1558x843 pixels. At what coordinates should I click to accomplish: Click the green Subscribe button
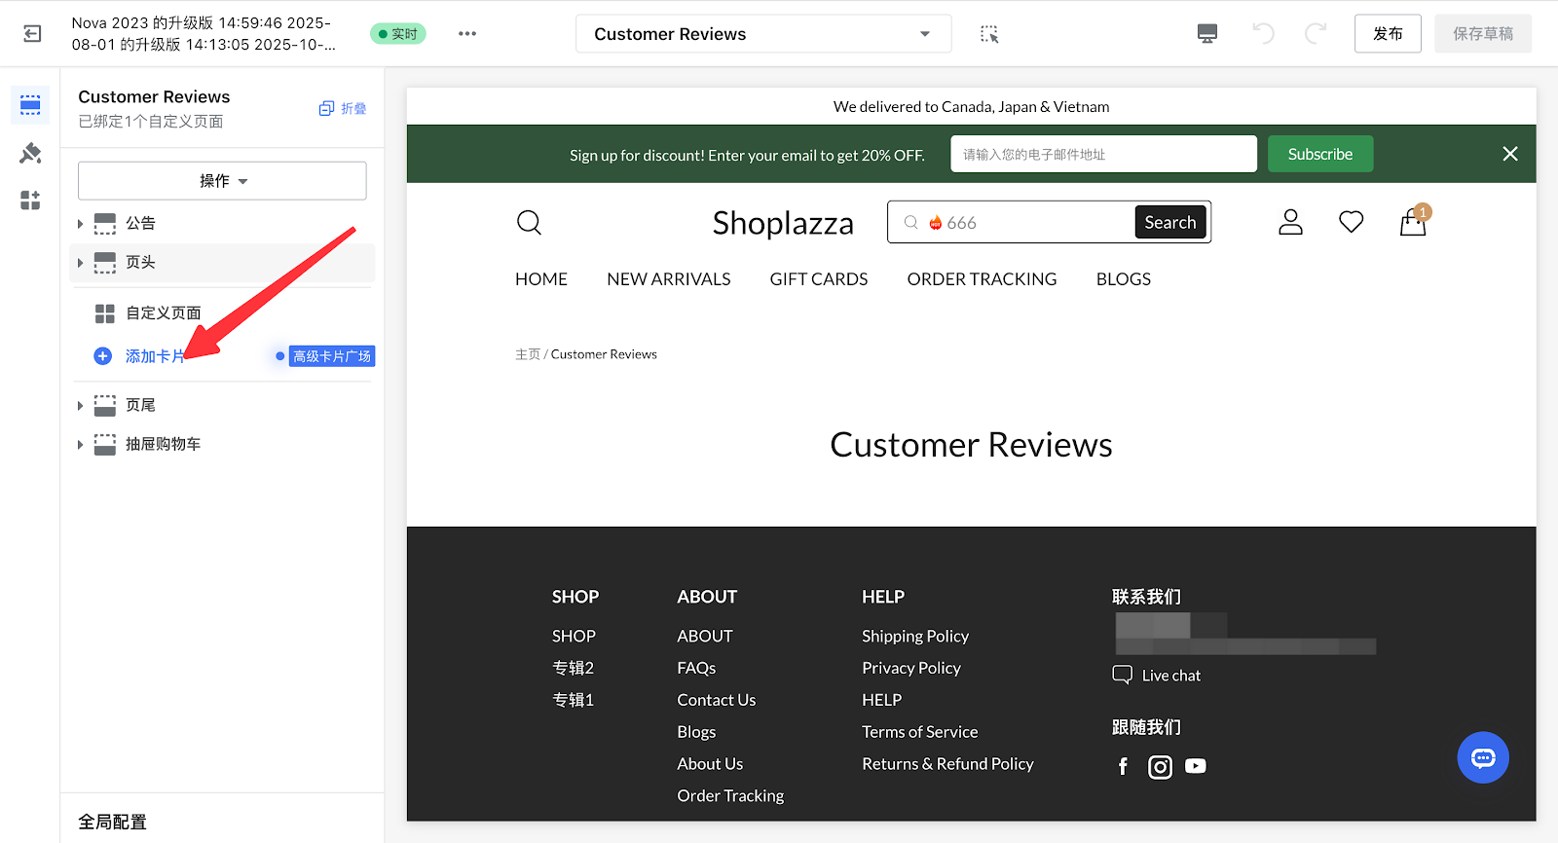pyautogui.click(x=1319, y=154)
